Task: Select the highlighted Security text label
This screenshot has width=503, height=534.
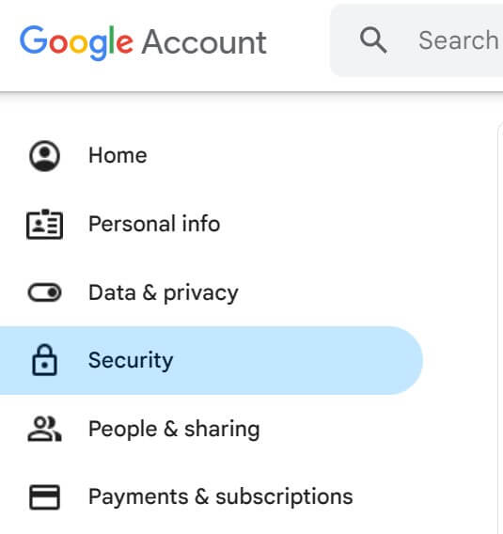Action: tap(131, 360)
